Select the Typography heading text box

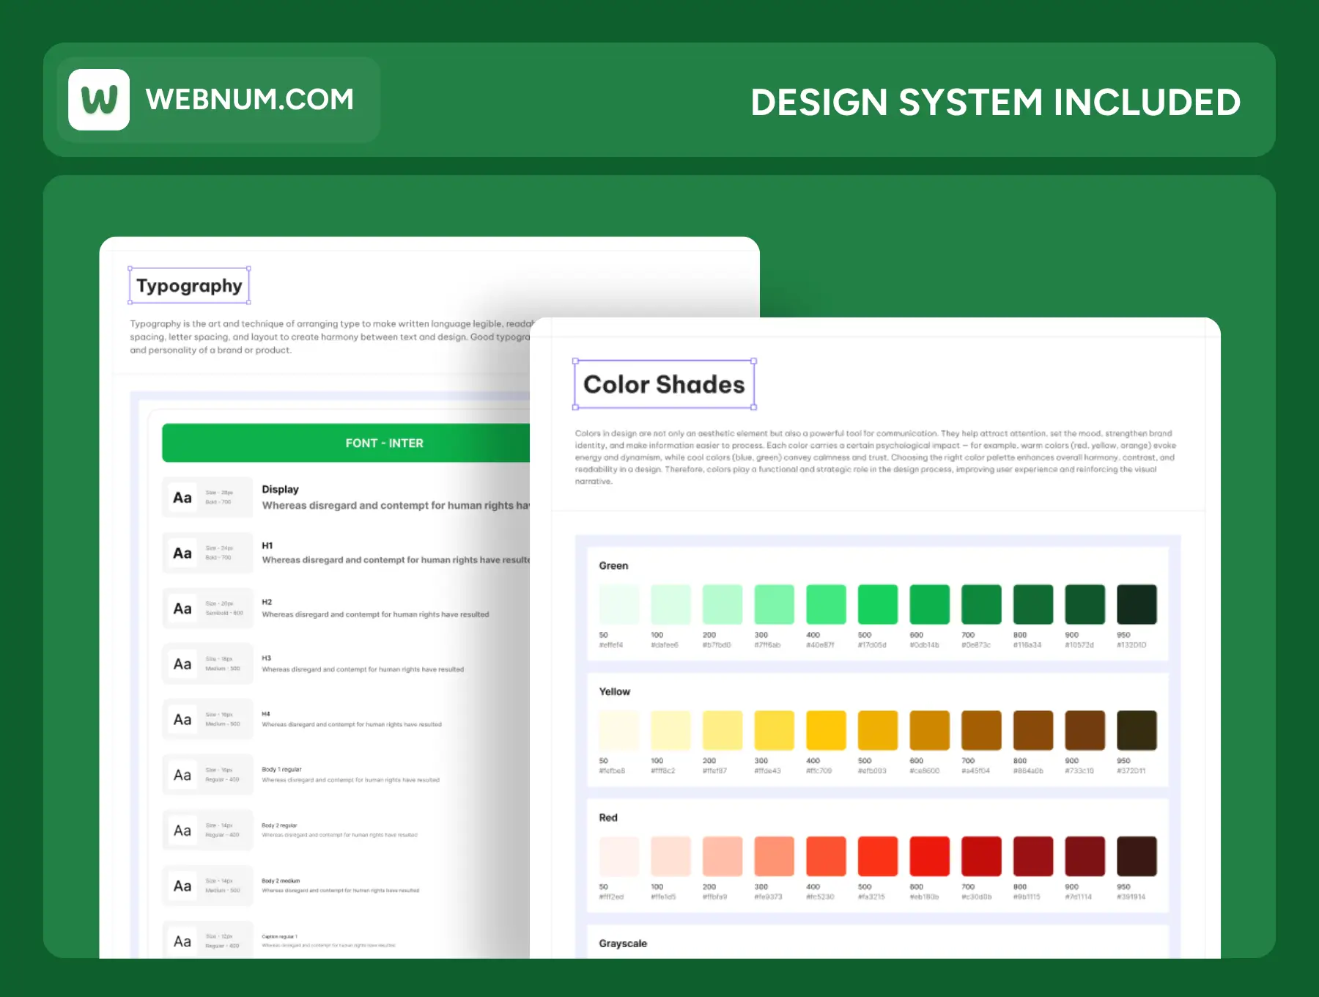coord(189,286)
